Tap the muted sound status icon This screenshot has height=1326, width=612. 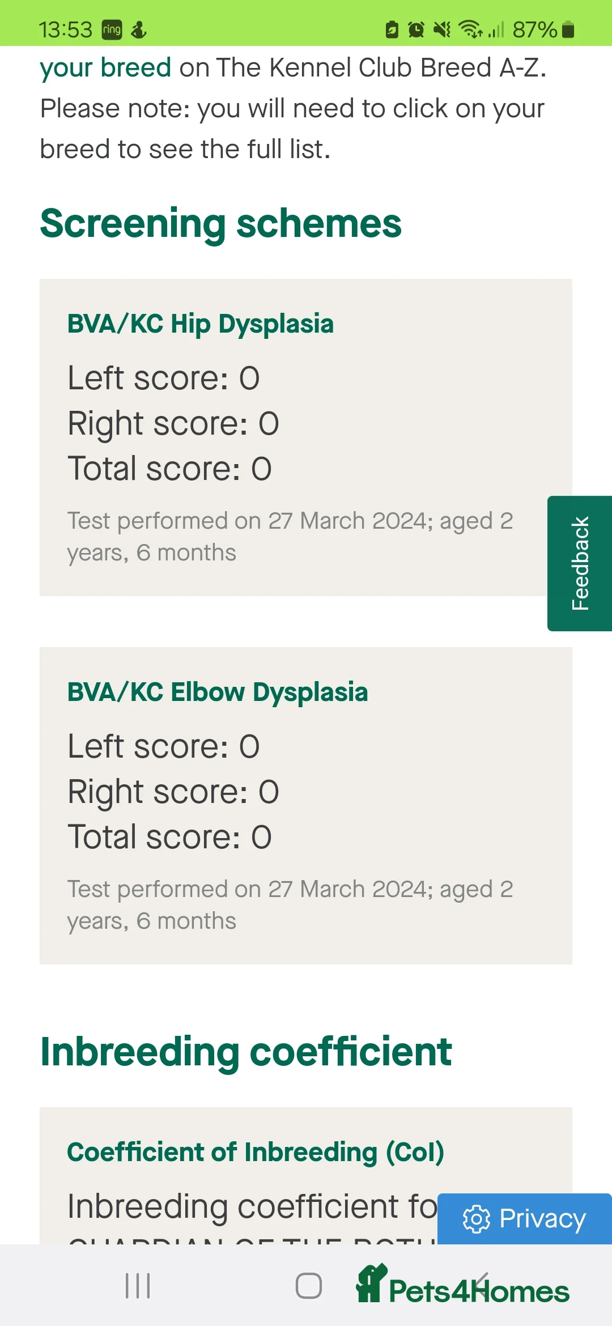[x=442, y=29]
